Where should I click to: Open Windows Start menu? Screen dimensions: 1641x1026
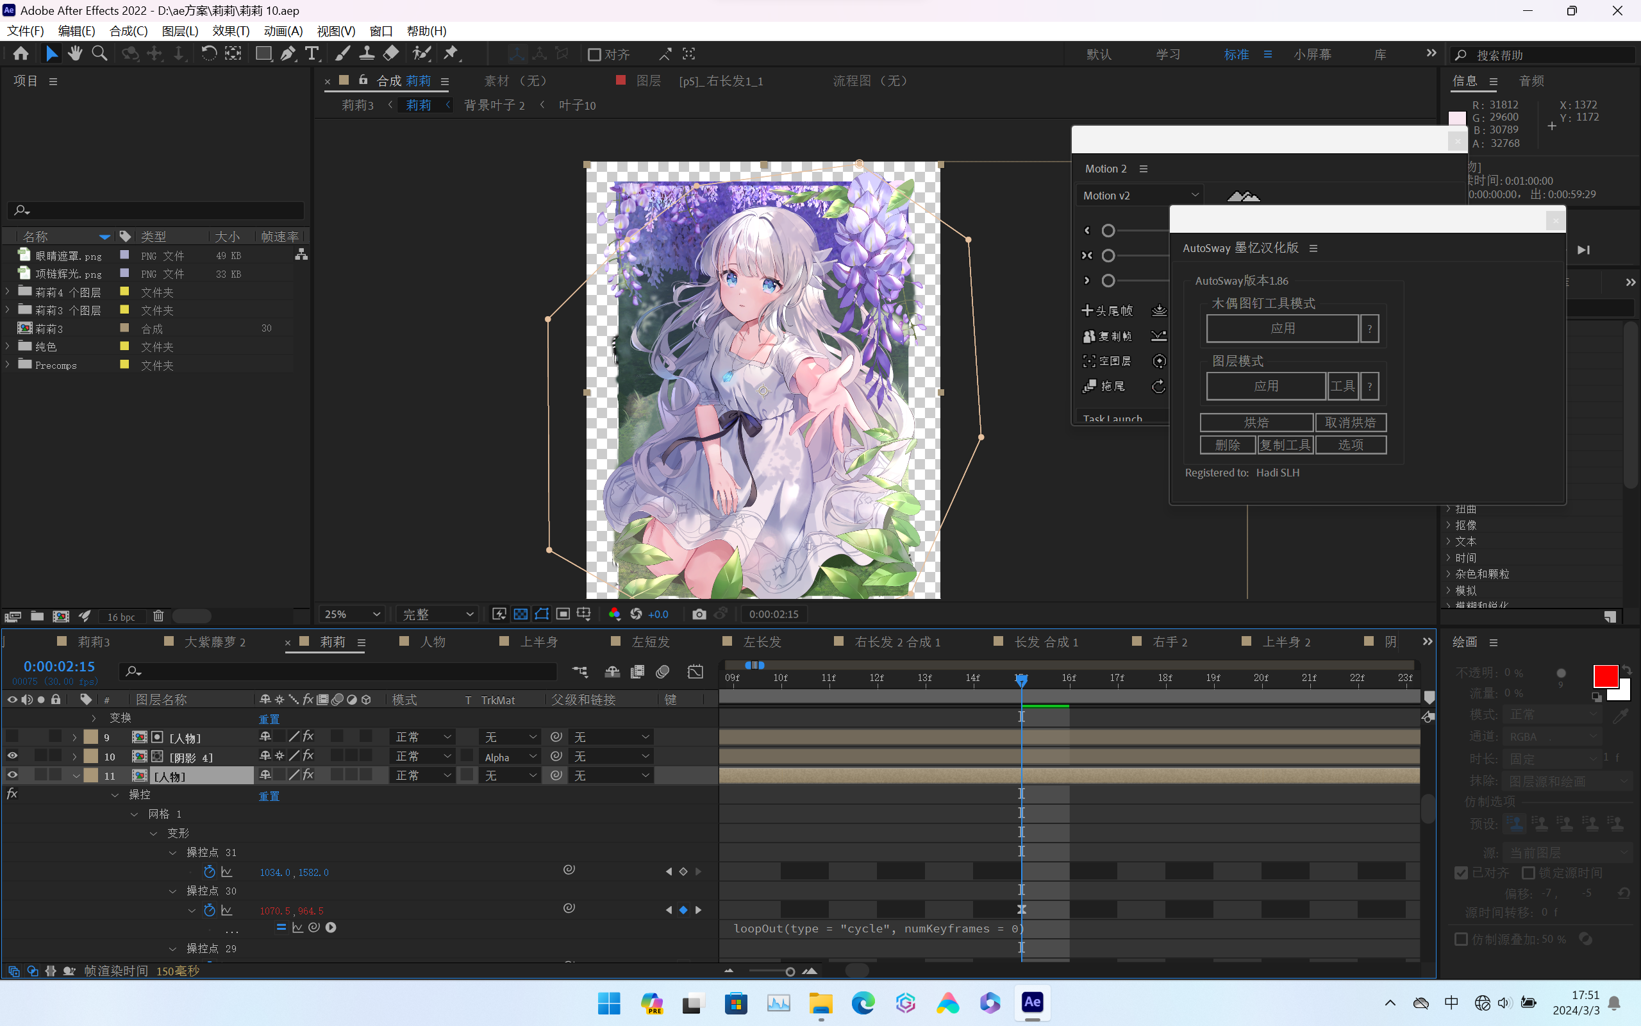609,1002
